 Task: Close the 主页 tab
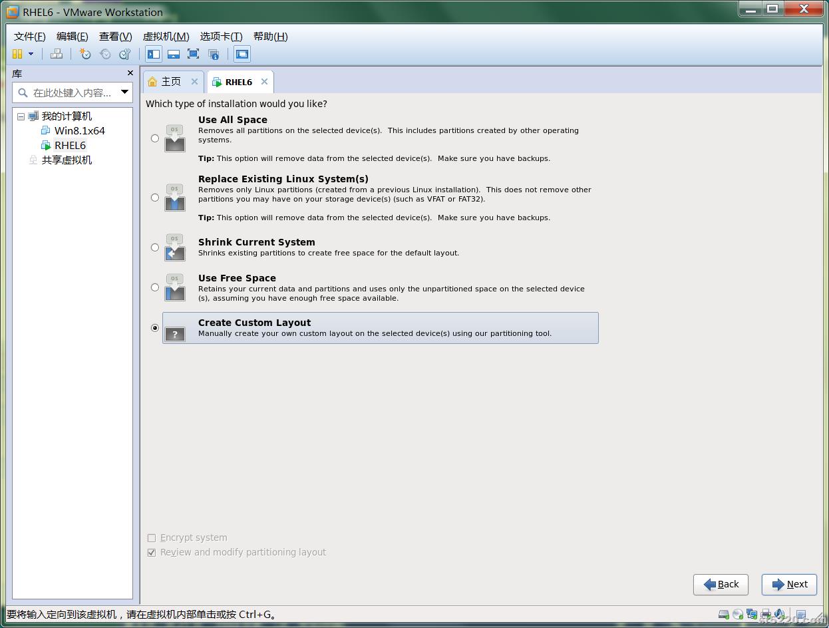[x=194, y=81]
